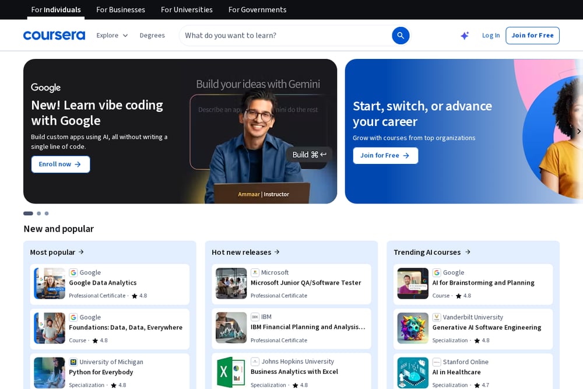Click the Vanderbilt University logo icon
Screen dimensions: 583x389
[x=437, y=317]
